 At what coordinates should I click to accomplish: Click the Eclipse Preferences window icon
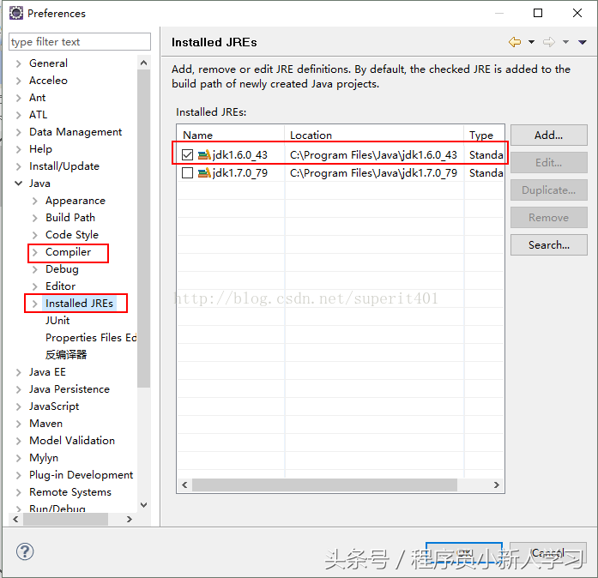[x=16, y=13]
